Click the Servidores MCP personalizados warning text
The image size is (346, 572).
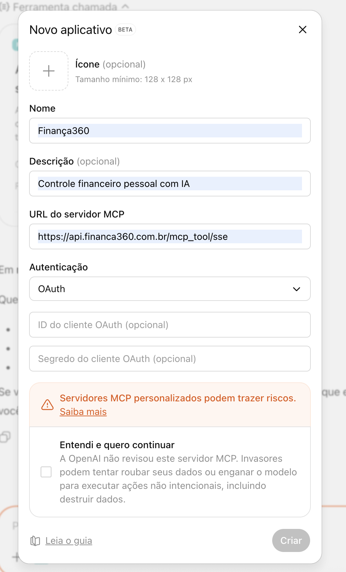tap(178, 398)
